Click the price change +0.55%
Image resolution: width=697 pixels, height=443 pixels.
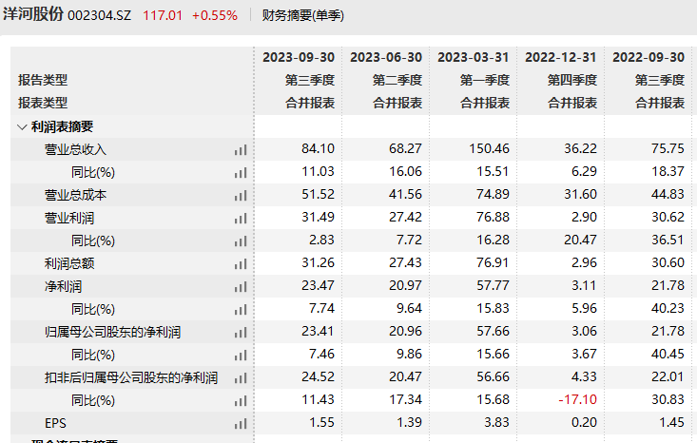point(215,15)
